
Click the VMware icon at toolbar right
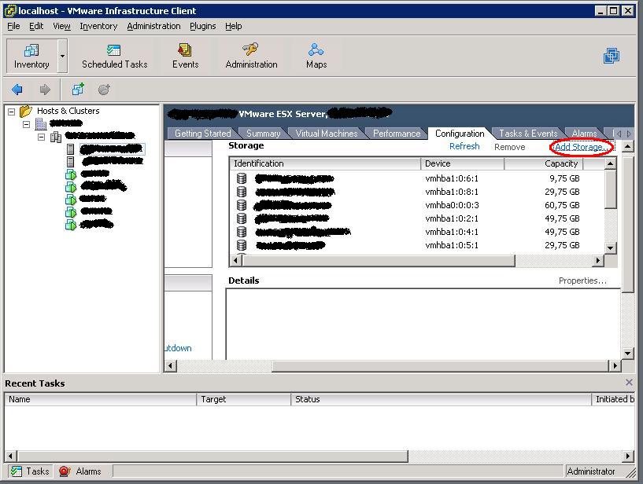[611, 56]
